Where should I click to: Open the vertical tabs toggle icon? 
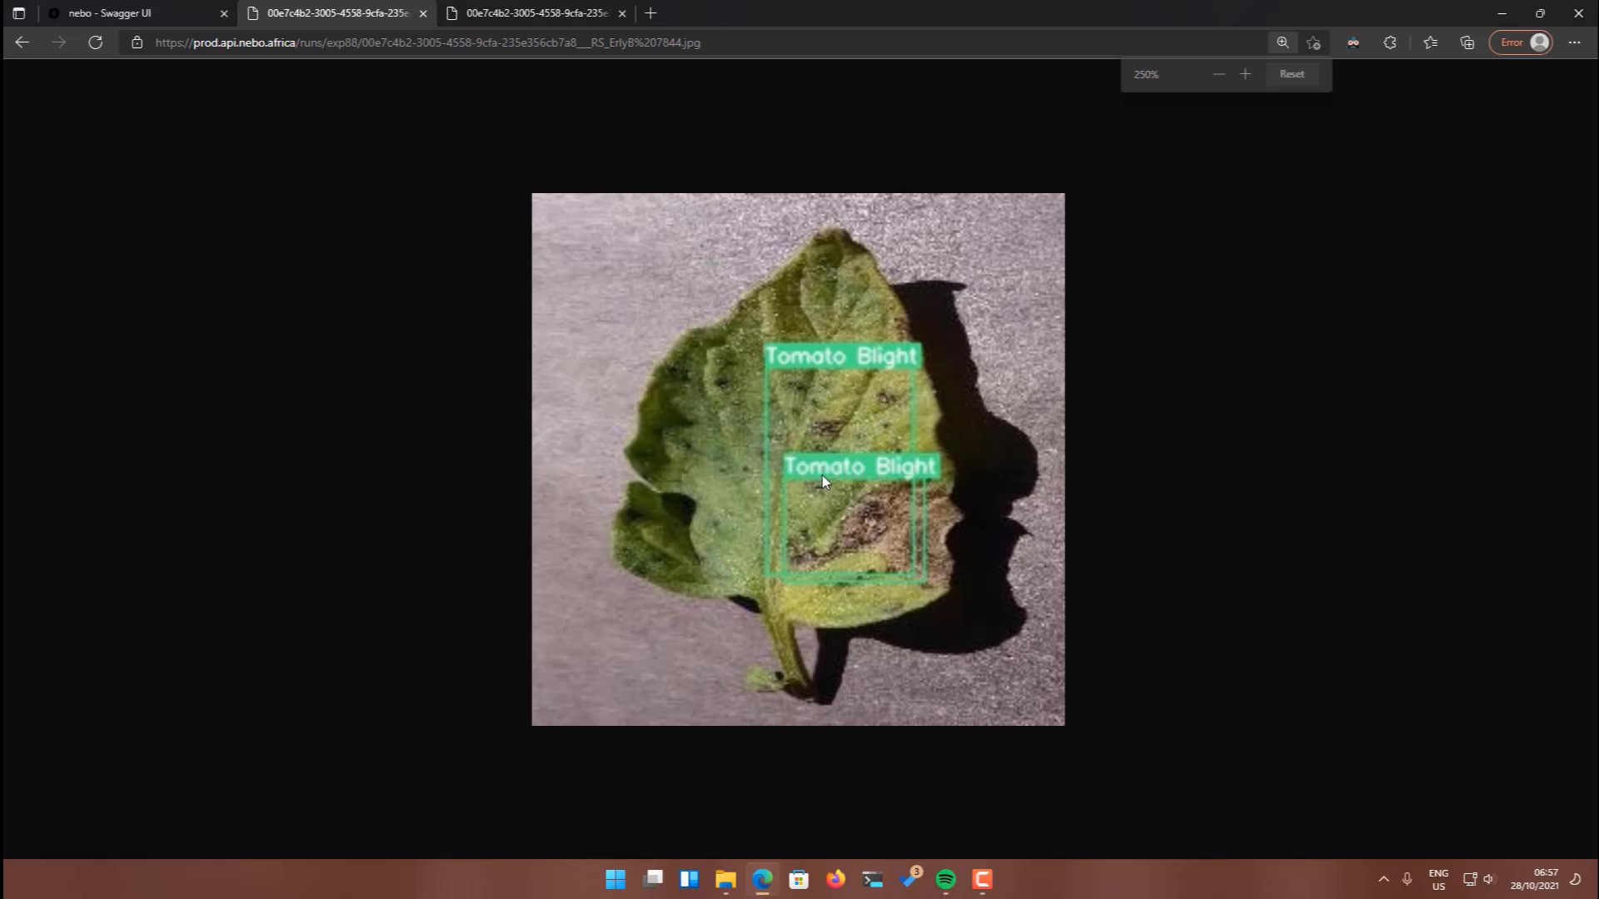(18, 13)
